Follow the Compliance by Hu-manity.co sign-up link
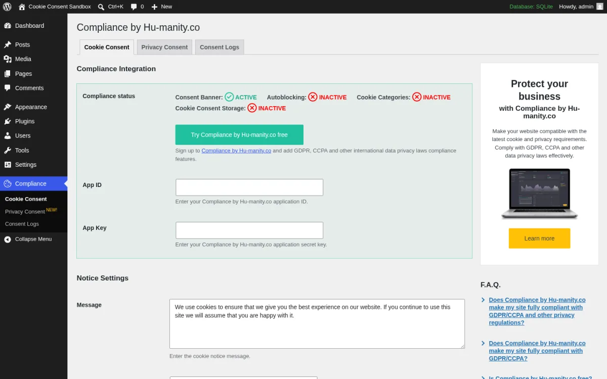Viewport: 607px width, 379px height. point(236,151)
